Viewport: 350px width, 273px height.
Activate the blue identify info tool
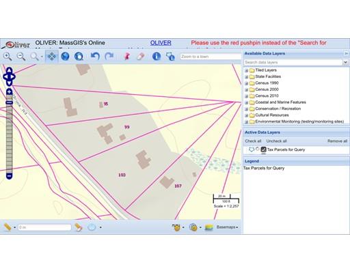click(157, 56)
